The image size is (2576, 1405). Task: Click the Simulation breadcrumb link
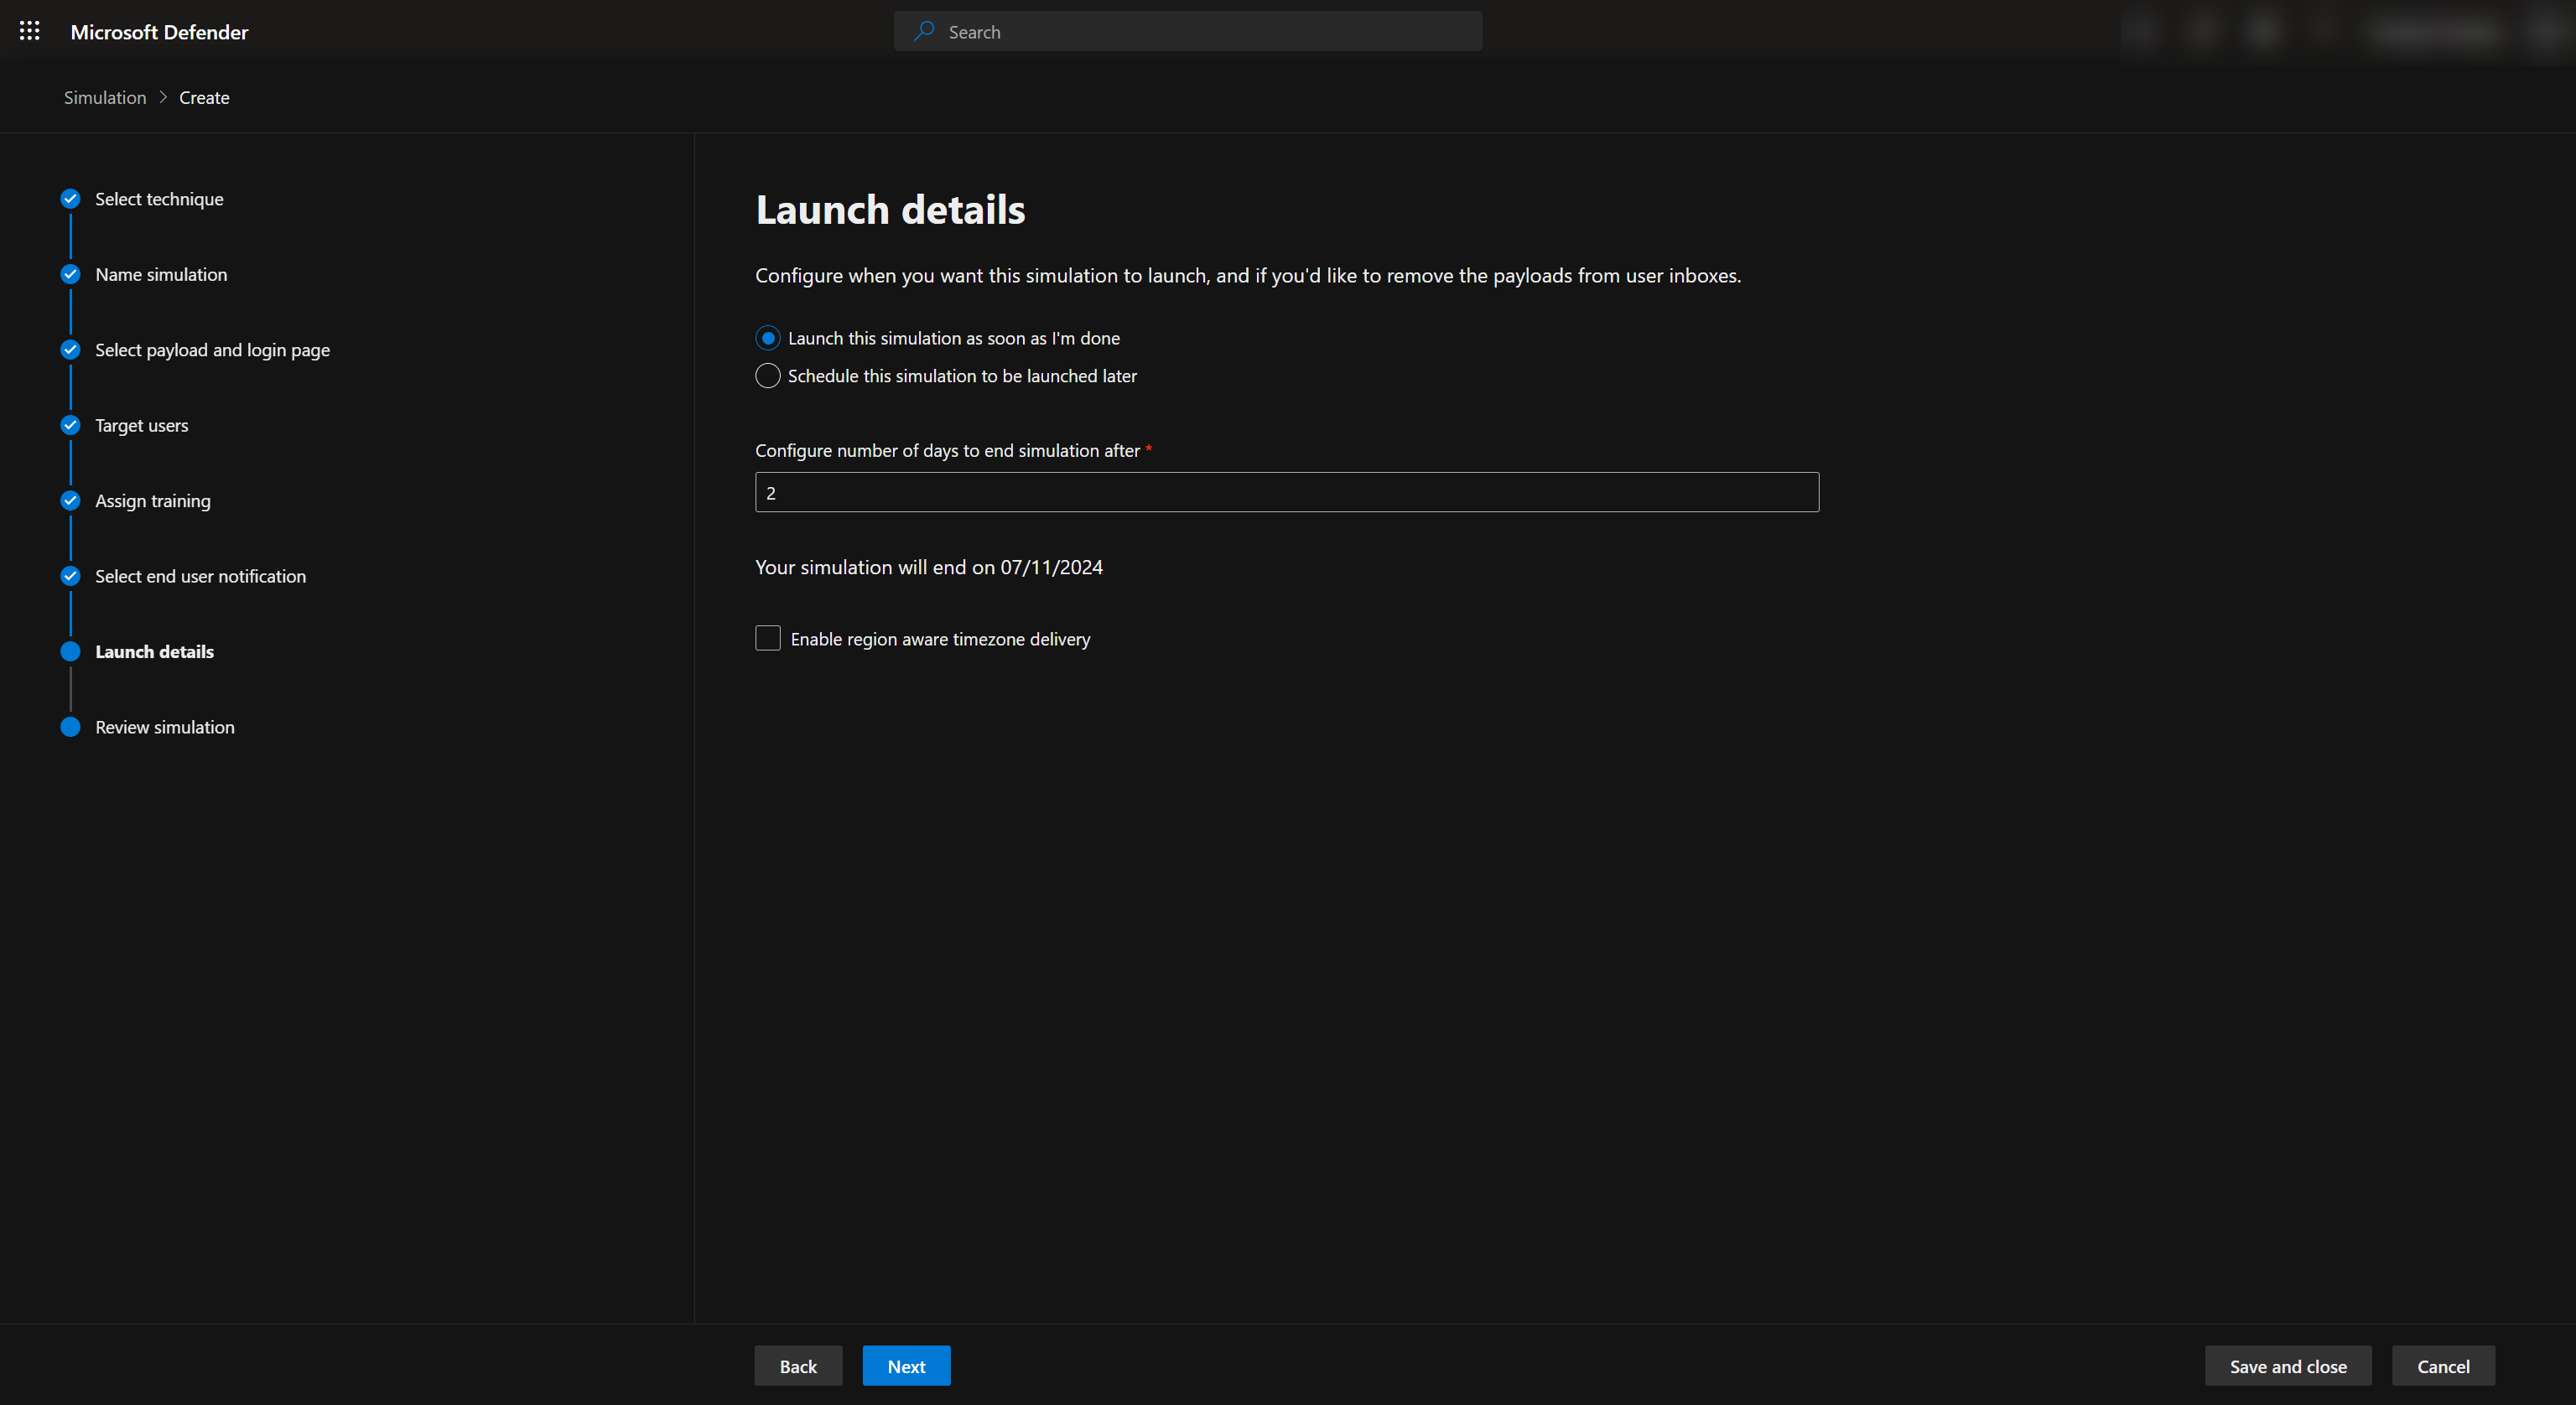point(105,97)
